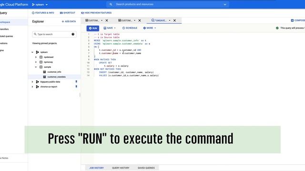305x171 pixels.
Task: Close the first CUSTOM tab
Action: point(107,20)
